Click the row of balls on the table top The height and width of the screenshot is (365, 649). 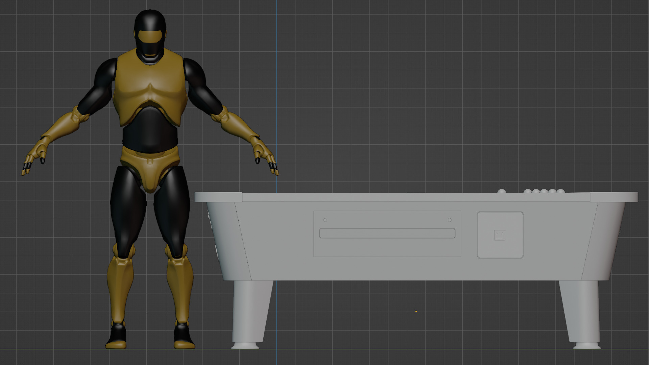pyautogui.click(x=544, y=191)
